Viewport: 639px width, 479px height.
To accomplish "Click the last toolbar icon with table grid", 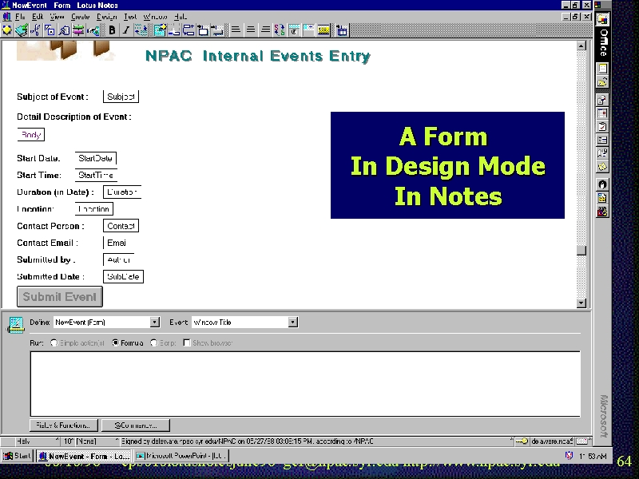I will [342, 30].
